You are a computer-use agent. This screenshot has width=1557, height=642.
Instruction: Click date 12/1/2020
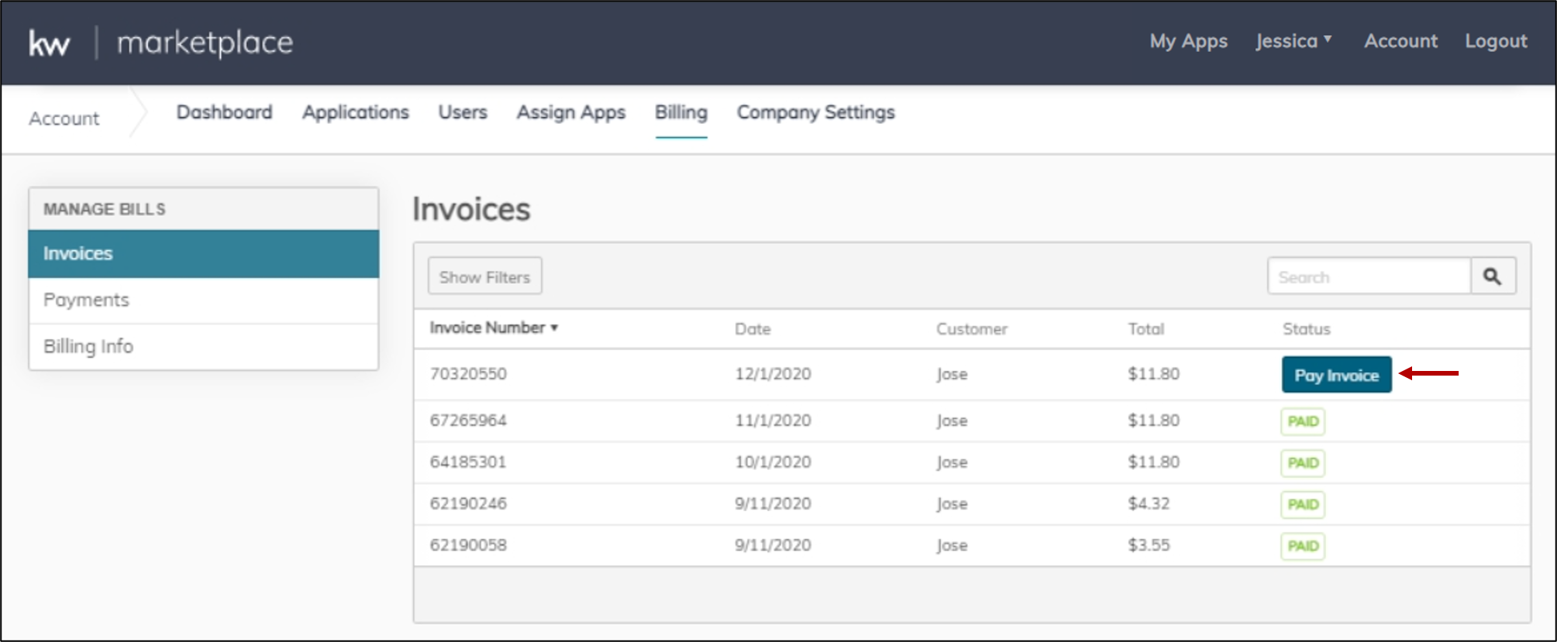pyautogui.click(x=773, y=374)
